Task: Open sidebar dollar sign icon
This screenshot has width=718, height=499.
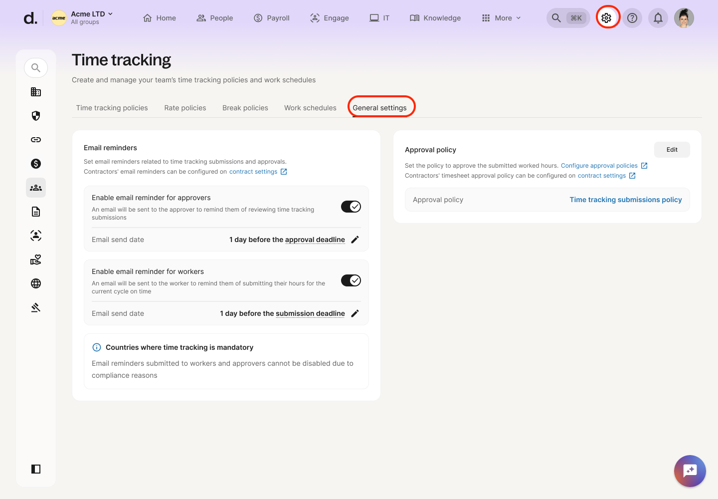Action: tap(36, 164)
